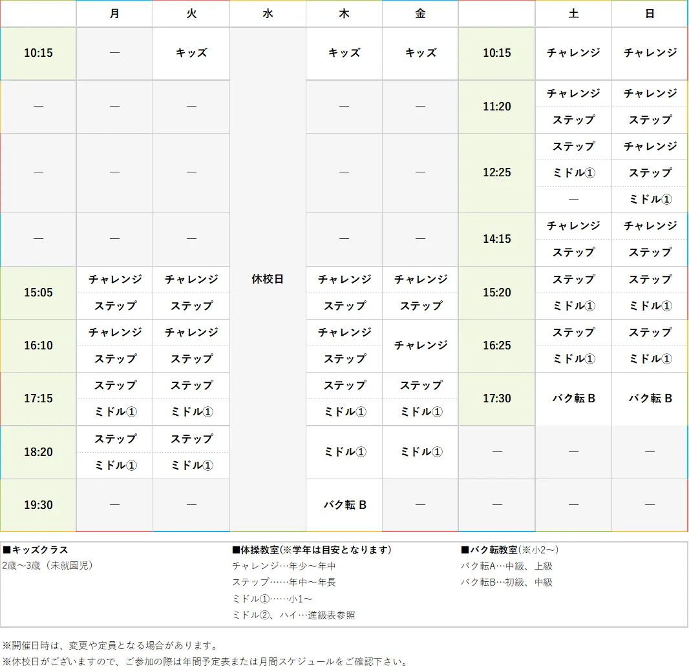Screen dimensions: 689x671
Task: Select the 月曜日 column header
Action: click(114, 13)
